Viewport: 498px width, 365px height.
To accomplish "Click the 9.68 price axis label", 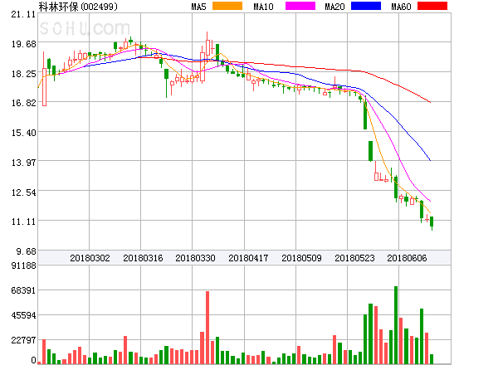I will (x=26, y=251).
